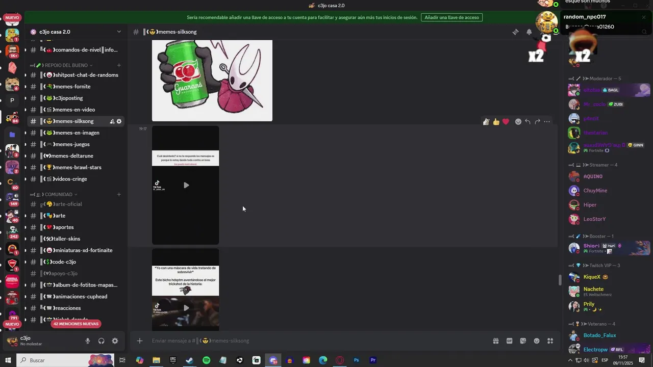653x367 pixels.
Task: Add red heart reaction to message
Action: coord(506,122)
